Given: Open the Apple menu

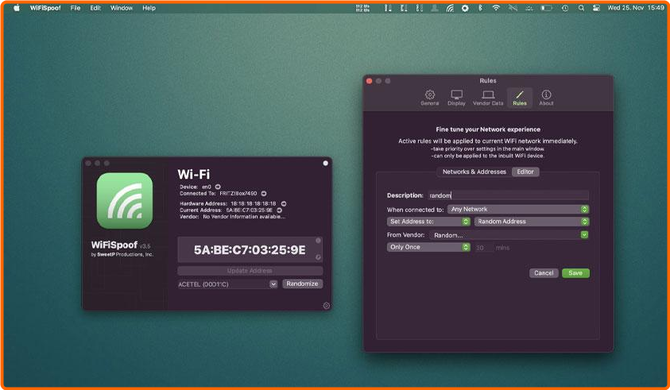Looking at the screenshot, I should pos(17,8).
